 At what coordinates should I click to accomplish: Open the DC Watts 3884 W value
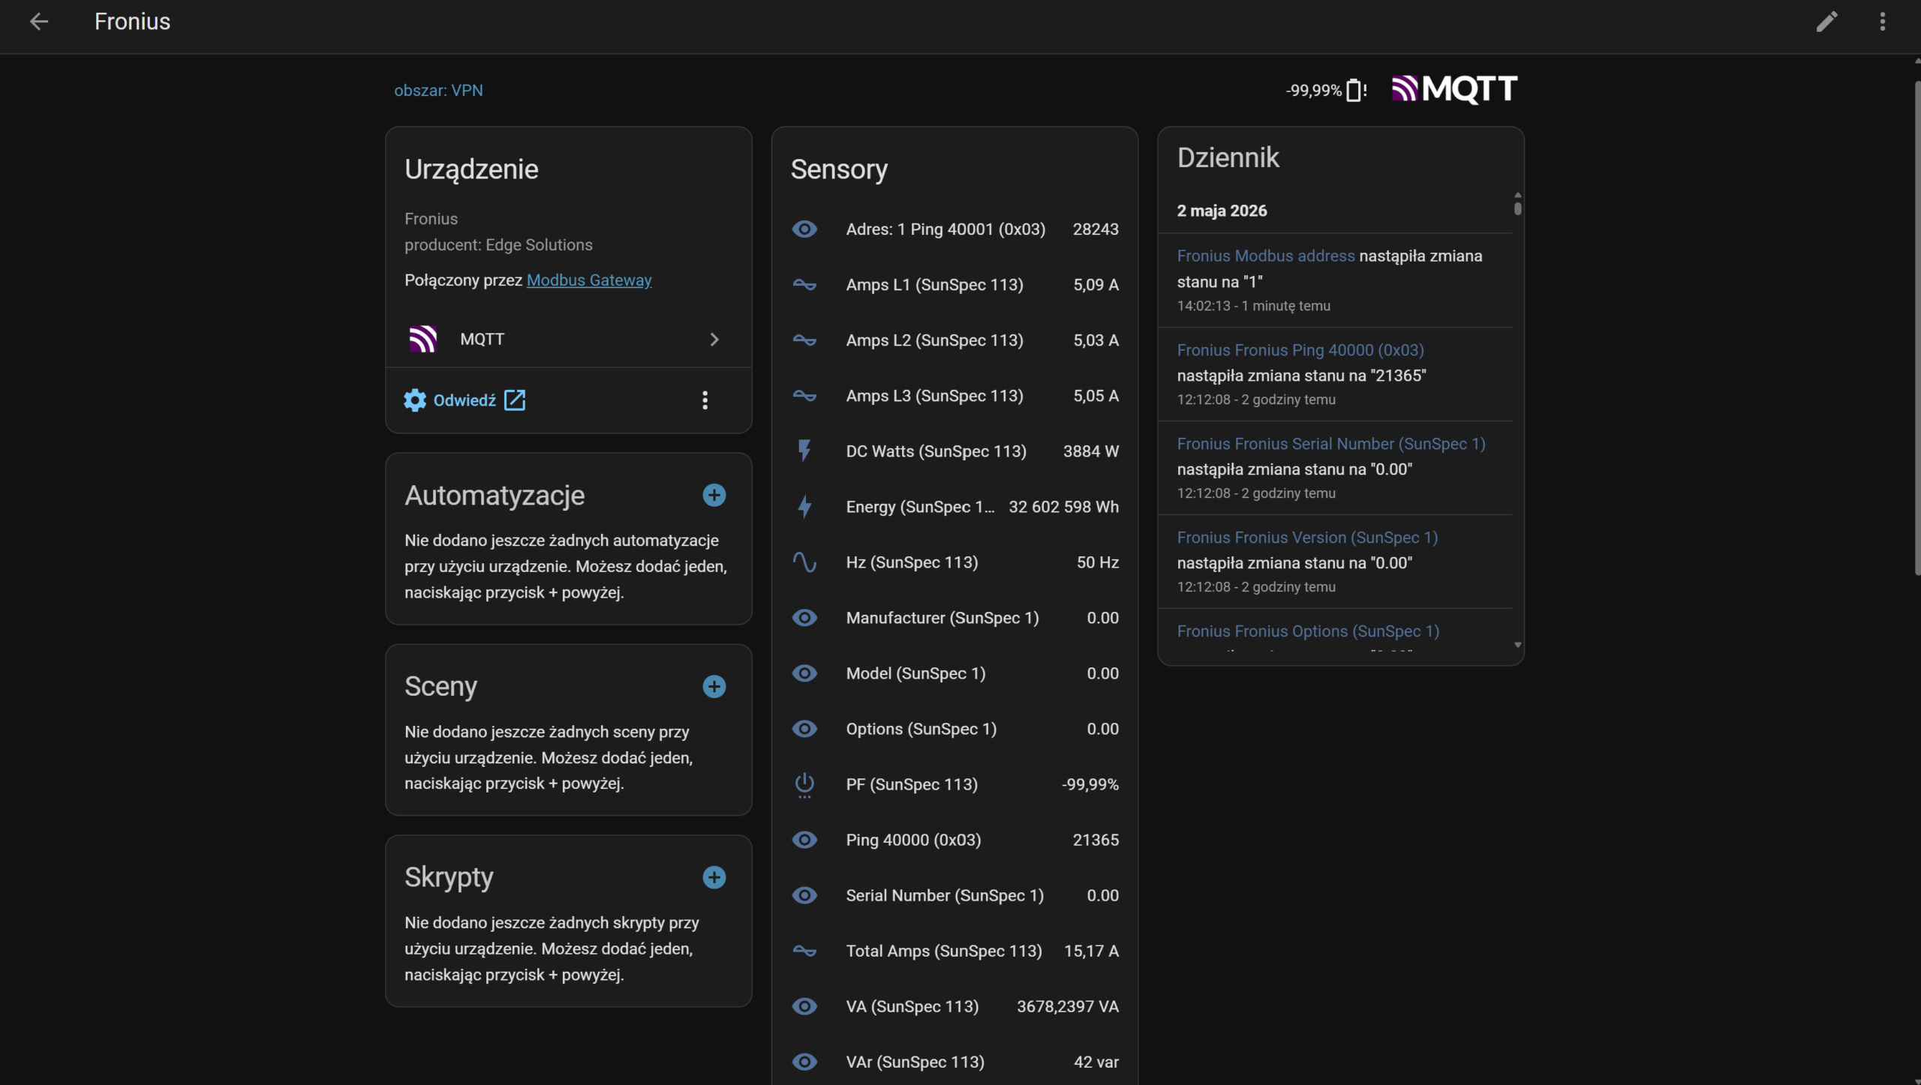pos(1090,451)
